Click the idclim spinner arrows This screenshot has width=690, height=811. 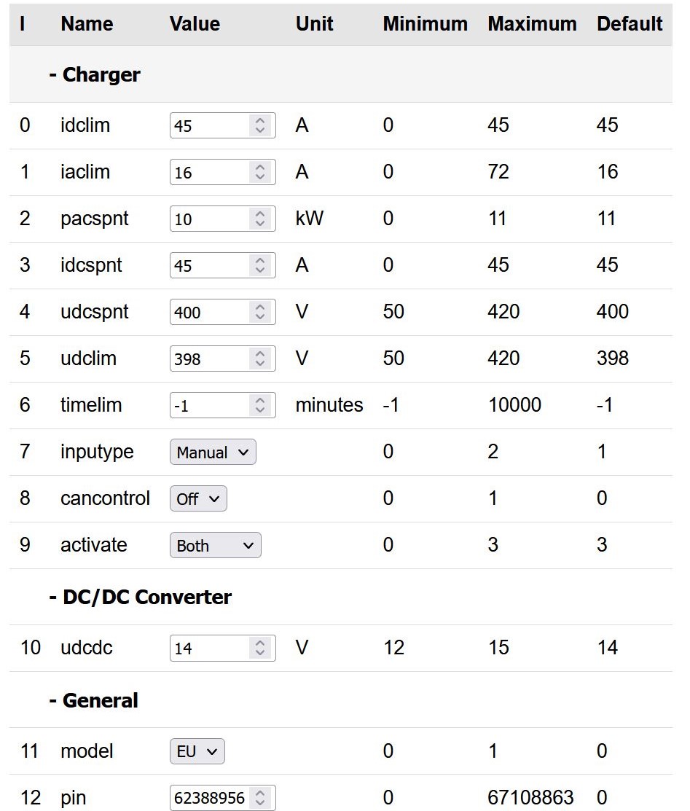point(259,125)
